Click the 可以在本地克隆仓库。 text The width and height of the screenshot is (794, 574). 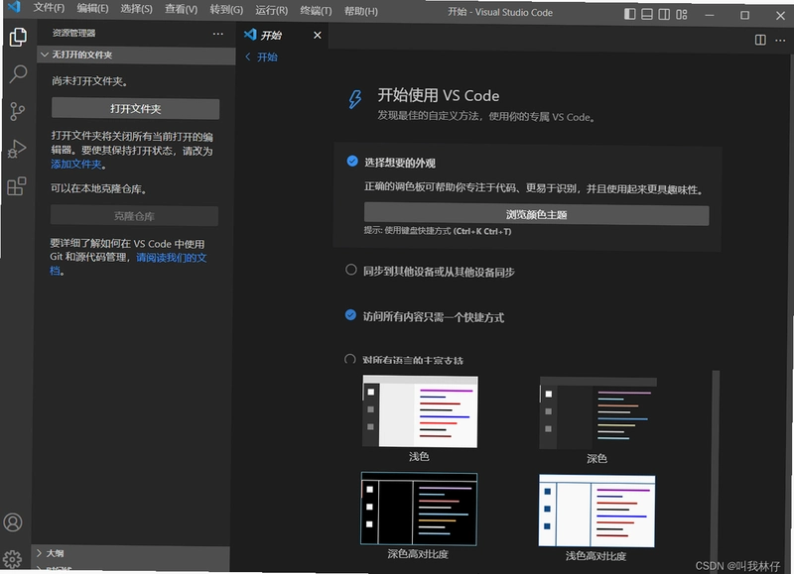coord(98,188)
